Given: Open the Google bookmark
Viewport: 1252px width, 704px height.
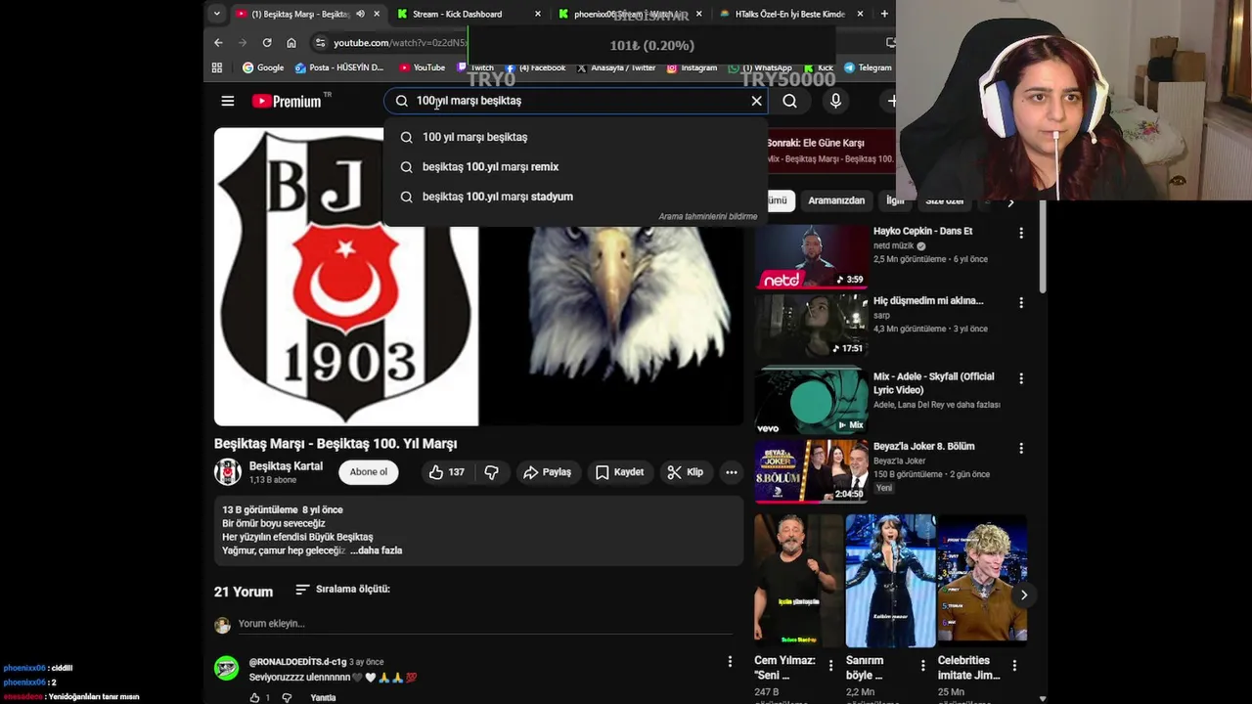Looking at the screenshot, I should point(263,67).
